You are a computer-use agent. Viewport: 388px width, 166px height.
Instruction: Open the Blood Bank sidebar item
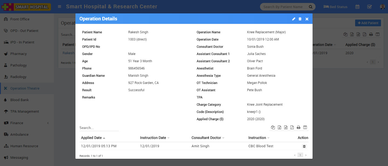point(19,100)
